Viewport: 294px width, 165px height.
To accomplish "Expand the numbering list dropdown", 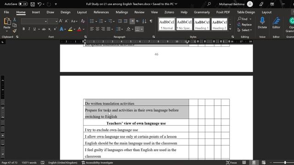I will tap(105, 22).
